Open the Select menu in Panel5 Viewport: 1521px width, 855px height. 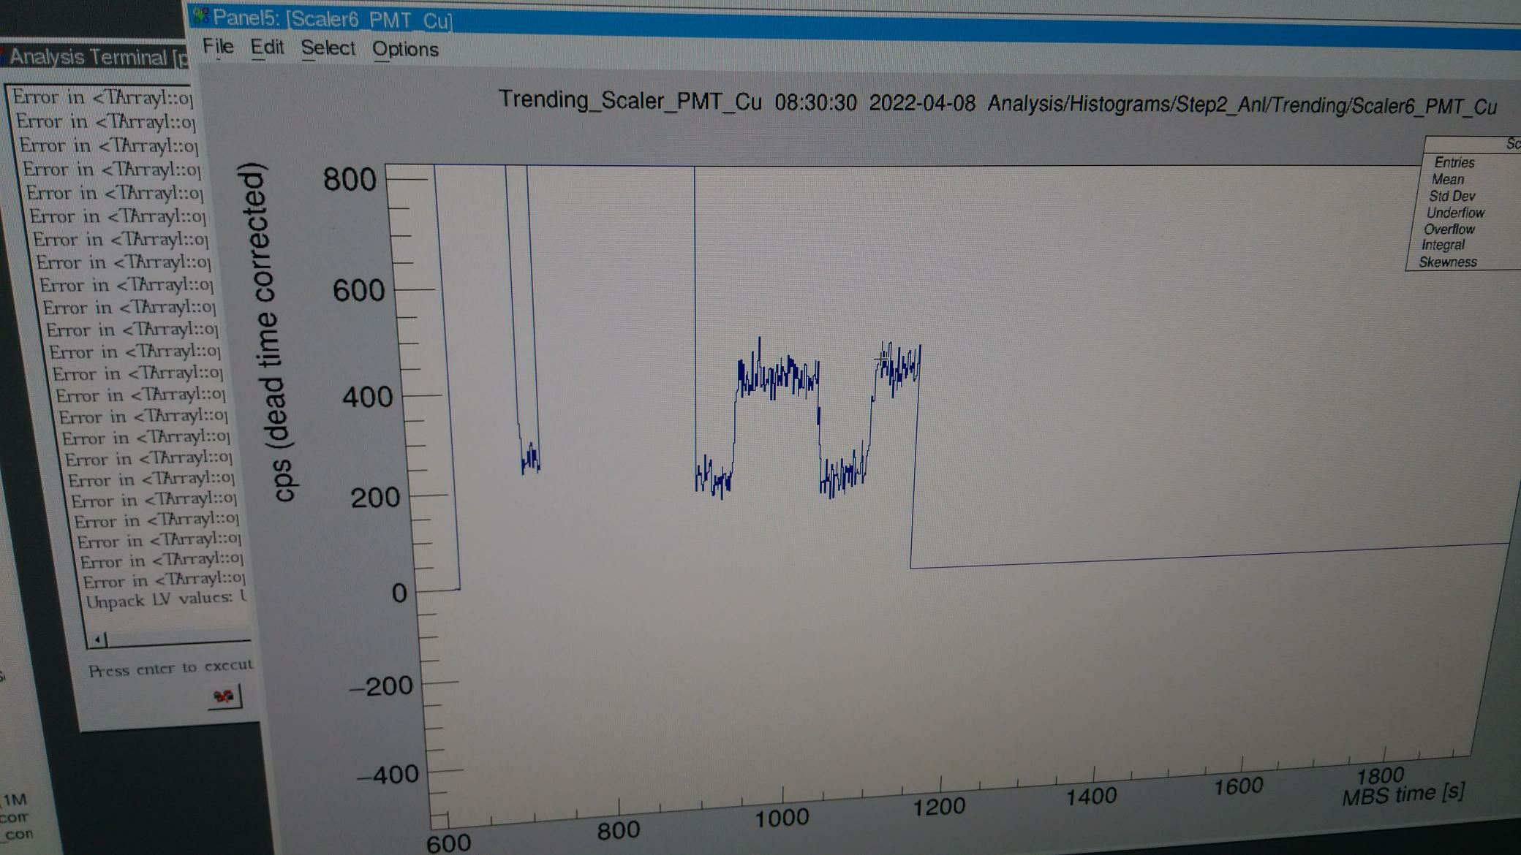(328, 48)
